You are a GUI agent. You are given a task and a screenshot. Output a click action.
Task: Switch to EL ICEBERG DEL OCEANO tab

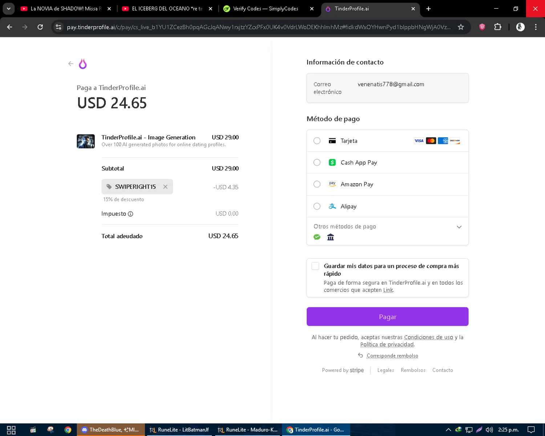(166, 9)
